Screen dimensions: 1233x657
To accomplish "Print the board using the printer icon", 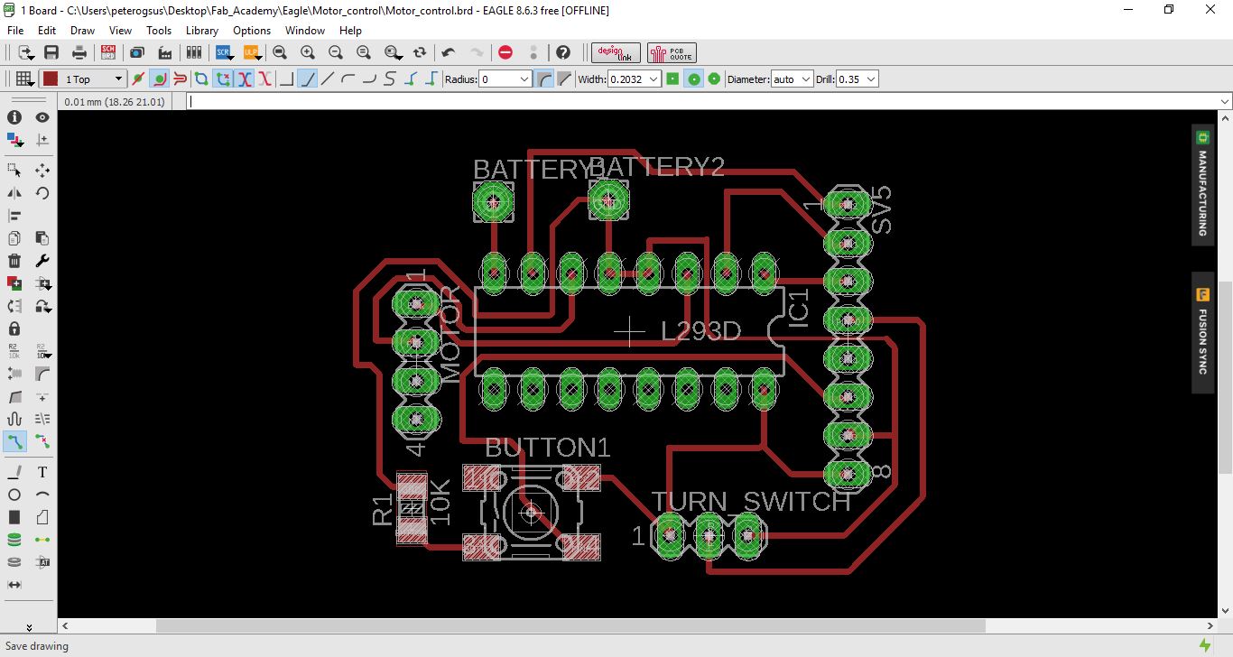I will (x=79, y=52).
